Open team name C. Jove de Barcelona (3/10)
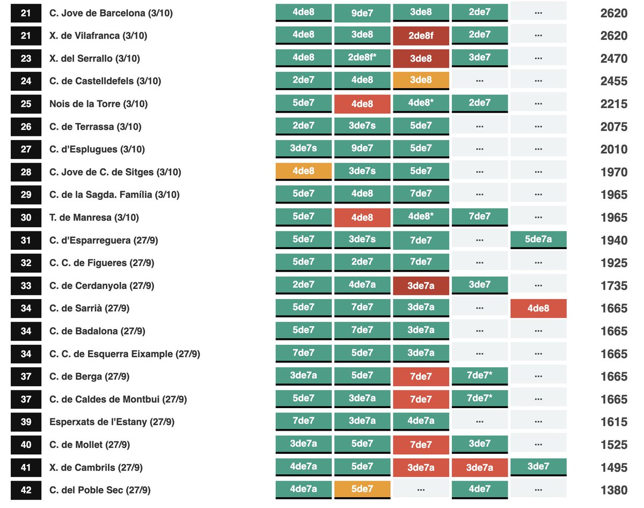Screen dimensions: 644x508 click(111, 13)
